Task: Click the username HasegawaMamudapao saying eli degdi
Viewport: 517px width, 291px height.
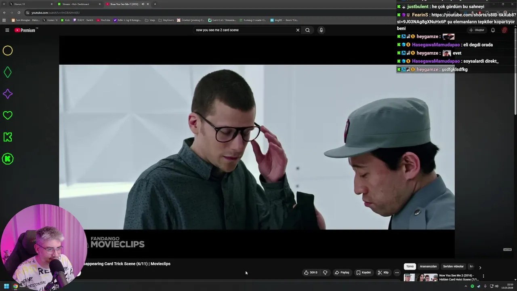Action: point(436,45)
